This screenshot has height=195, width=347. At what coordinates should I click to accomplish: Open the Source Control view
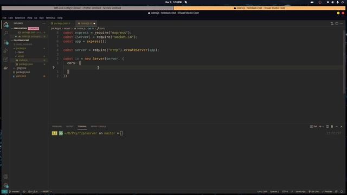[6, 42]
